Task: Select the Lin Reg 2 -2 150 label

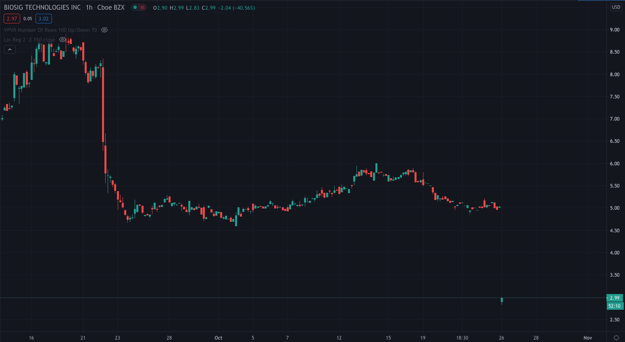Action: click(29, 40)
